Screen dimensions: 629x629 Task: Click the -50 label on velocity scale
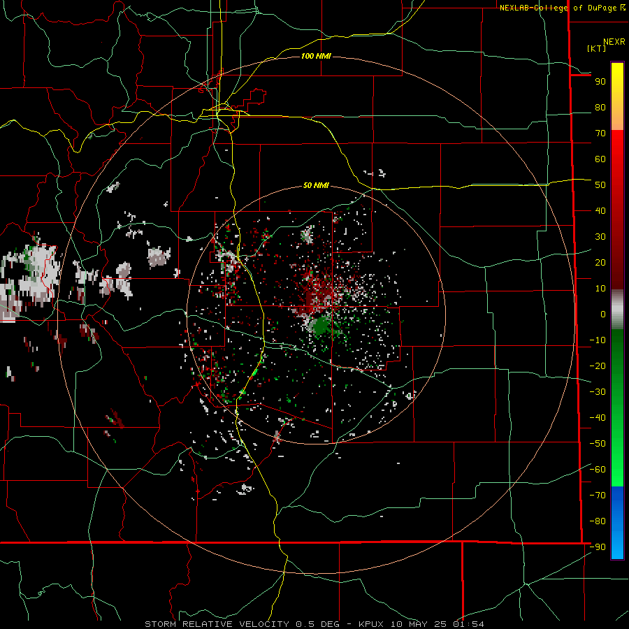[x=598, y=444]
